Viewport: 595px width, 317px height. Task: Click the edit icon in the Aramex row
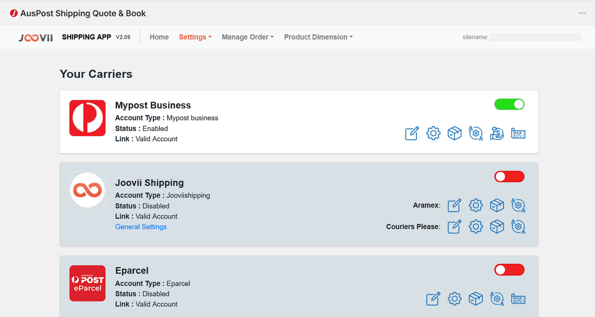click(x=454, y=205)
